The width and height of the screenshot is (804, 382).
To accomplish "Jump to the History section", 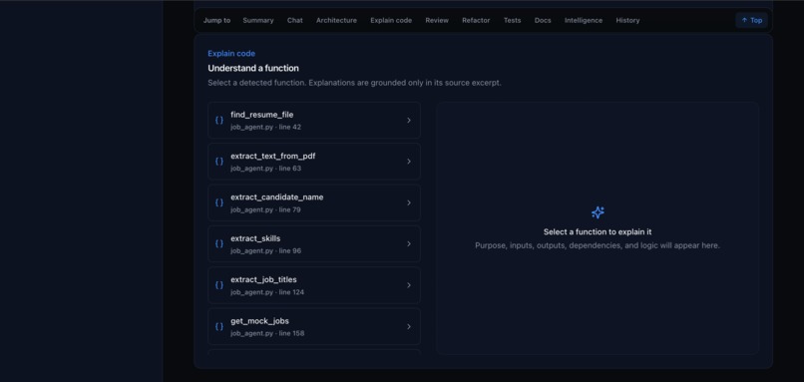I will pyautogui.click(x=627, y=21).
